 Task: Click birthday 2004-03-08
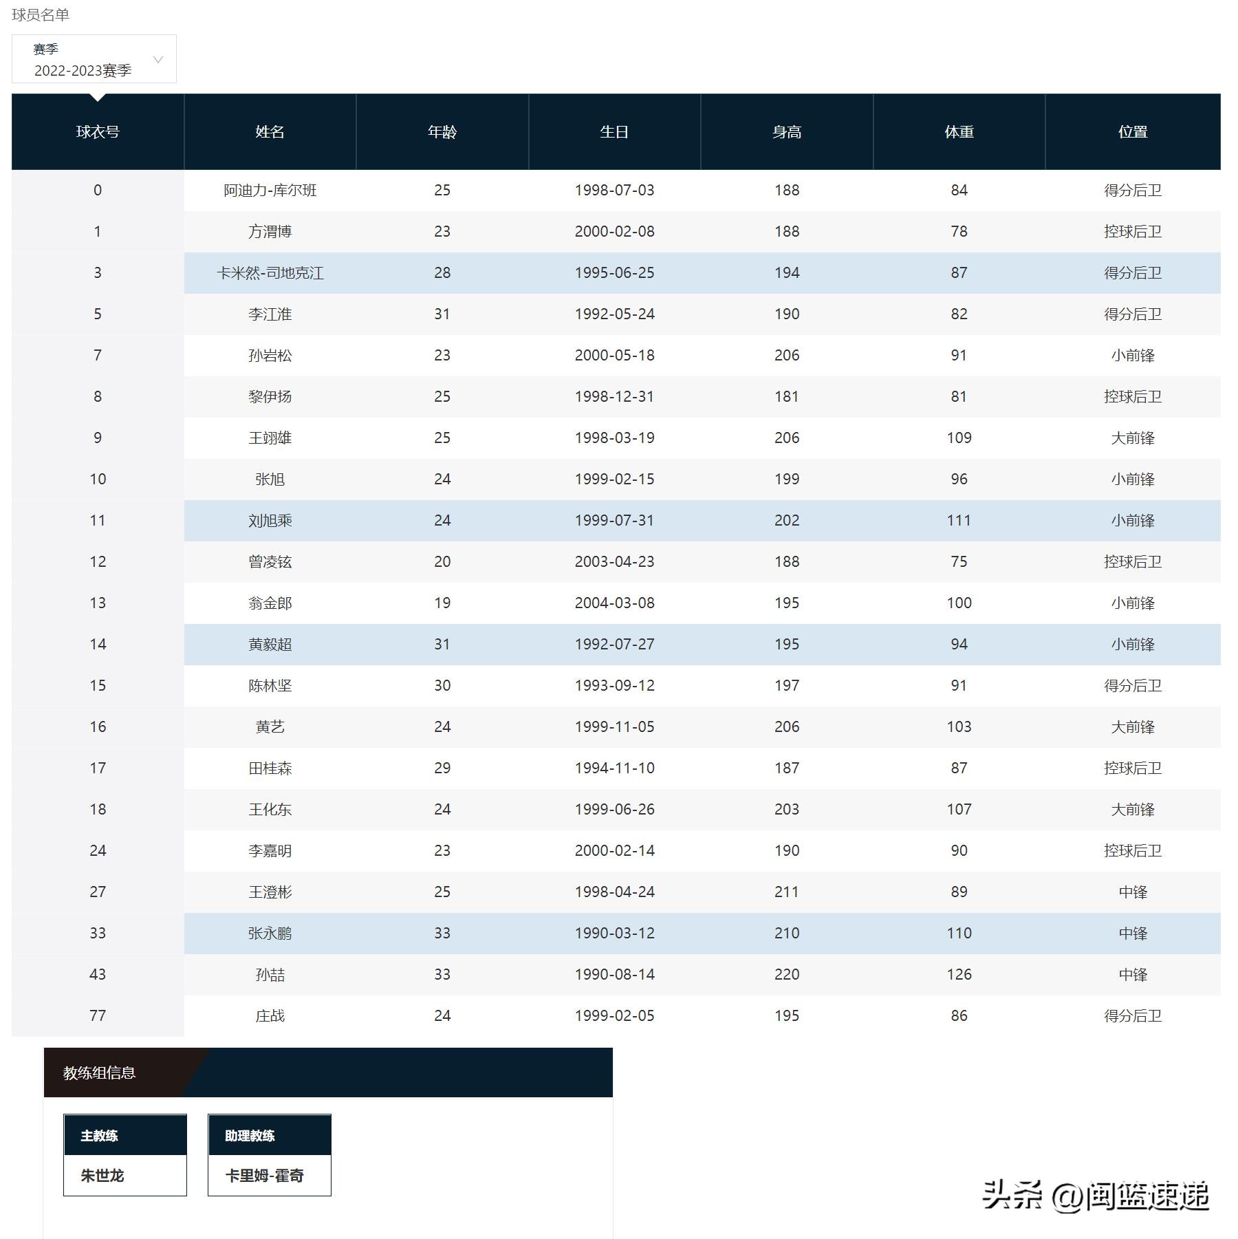tap(614, 603)
